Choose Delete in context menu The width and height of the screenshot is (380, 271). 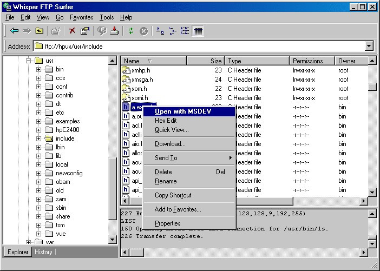click(x=189, y=172)
